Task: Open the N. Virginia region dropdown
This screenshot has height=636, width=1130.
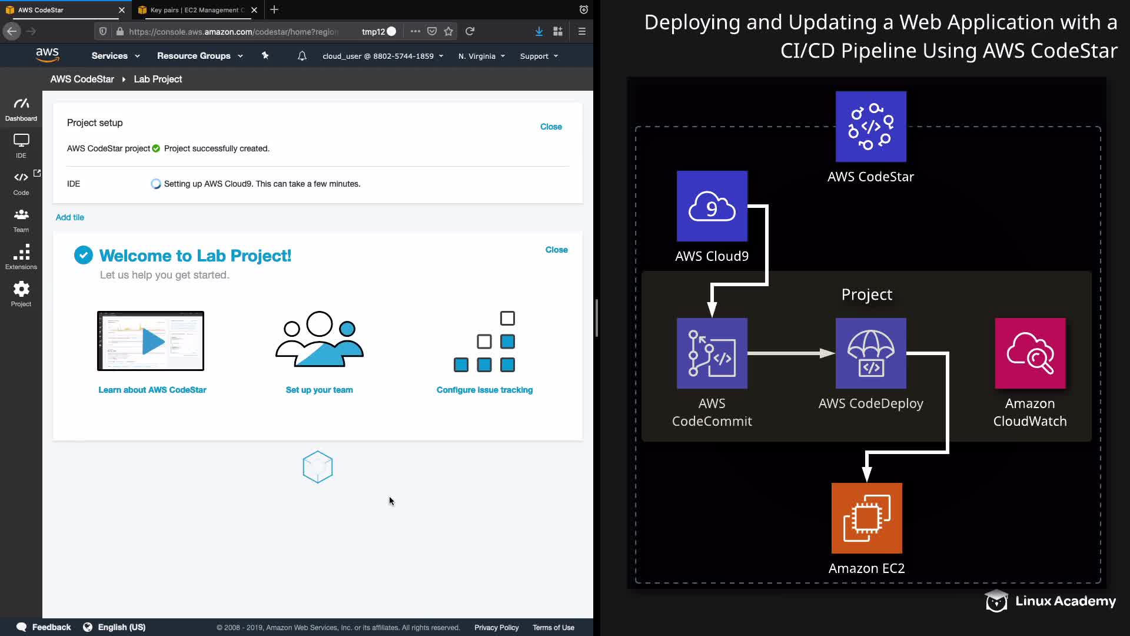Action: tap(481, 56)
